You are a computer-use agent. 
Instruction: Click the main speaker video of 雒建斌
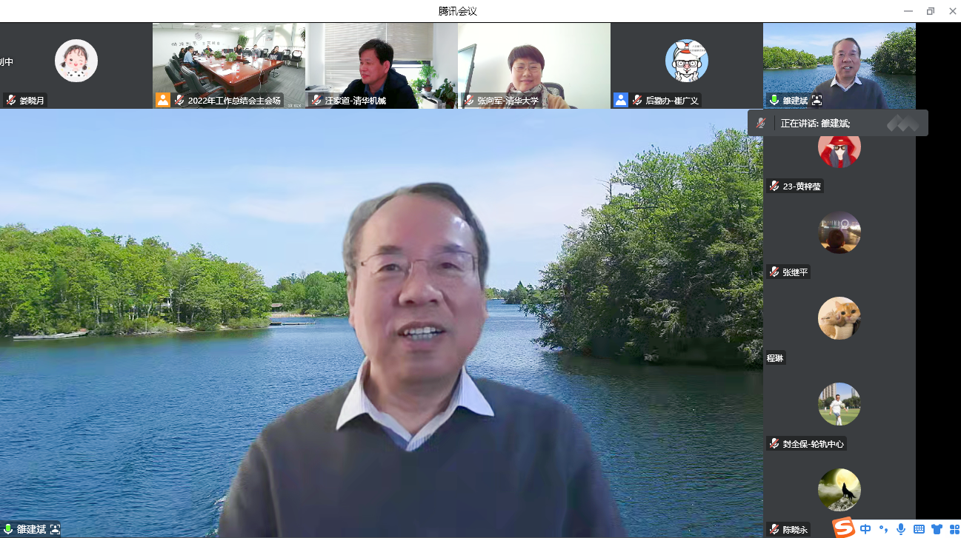point(382,323)
